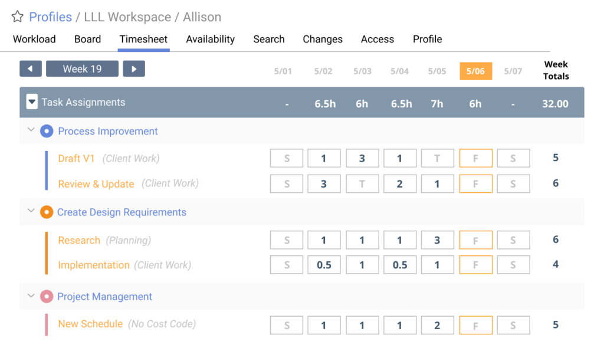Collapse the Process Improvement group chevron
Viewport: 604px width, 358px height.
[x=31, y=130]
